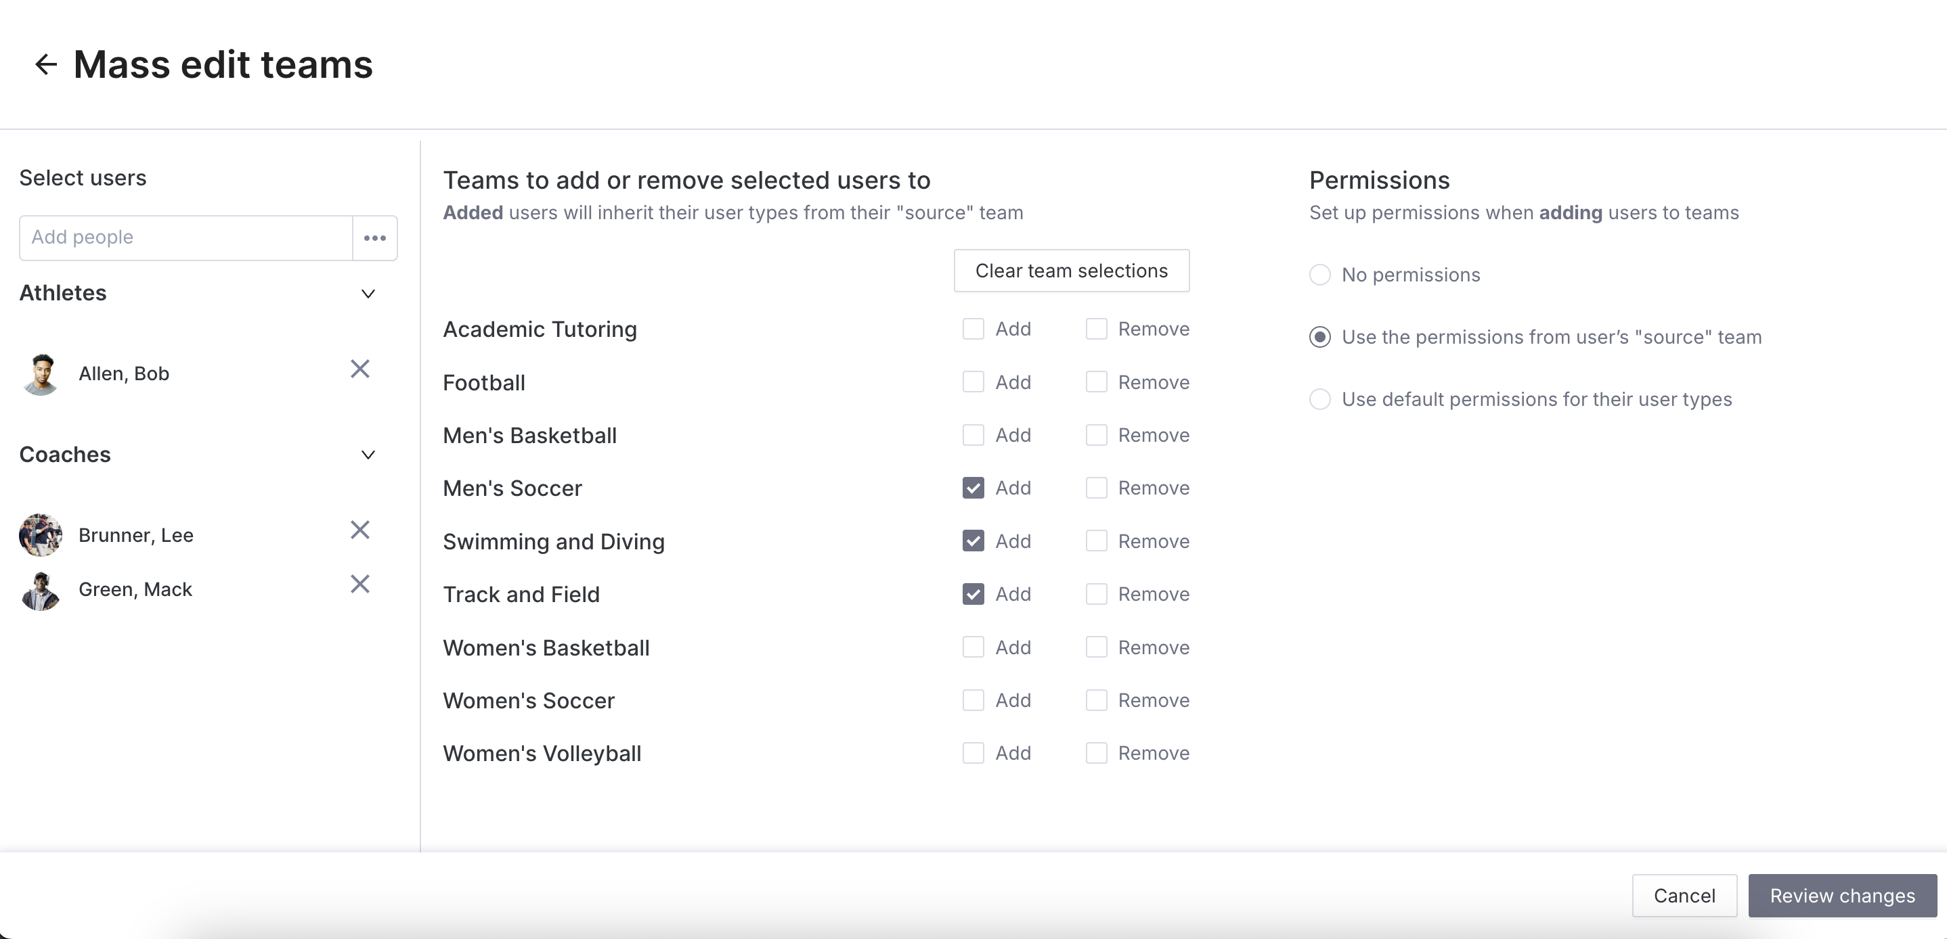Check Add for Football
The image size is (1947, 939).
coord(973,382)
